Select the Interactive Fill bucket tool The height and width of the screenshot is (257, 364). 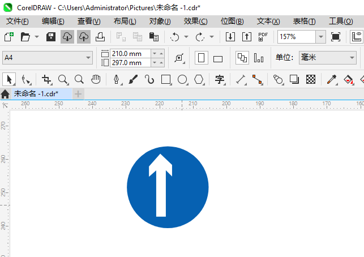pyautogui.click(x=348, y=80)
